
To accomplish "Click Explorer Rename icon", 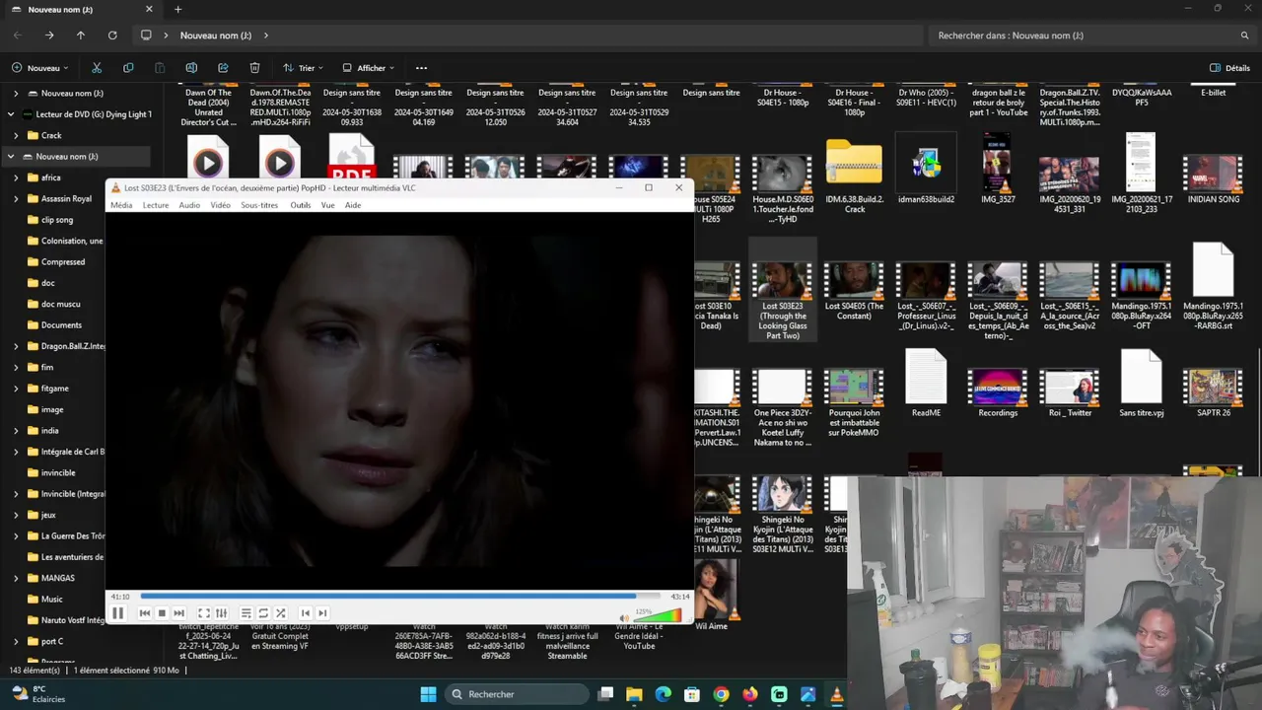I will (191, 68).
